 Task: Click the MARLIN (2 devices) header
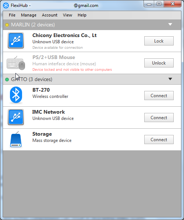coord(92,25)
